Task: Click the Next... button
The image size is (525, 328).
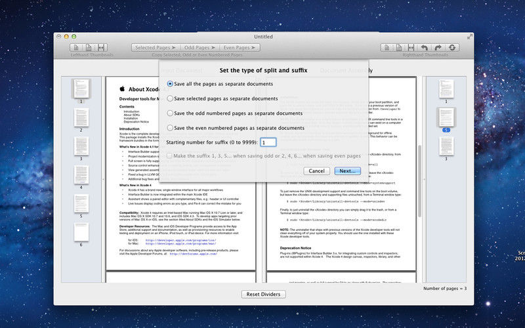Action: [x=348, y=171]
